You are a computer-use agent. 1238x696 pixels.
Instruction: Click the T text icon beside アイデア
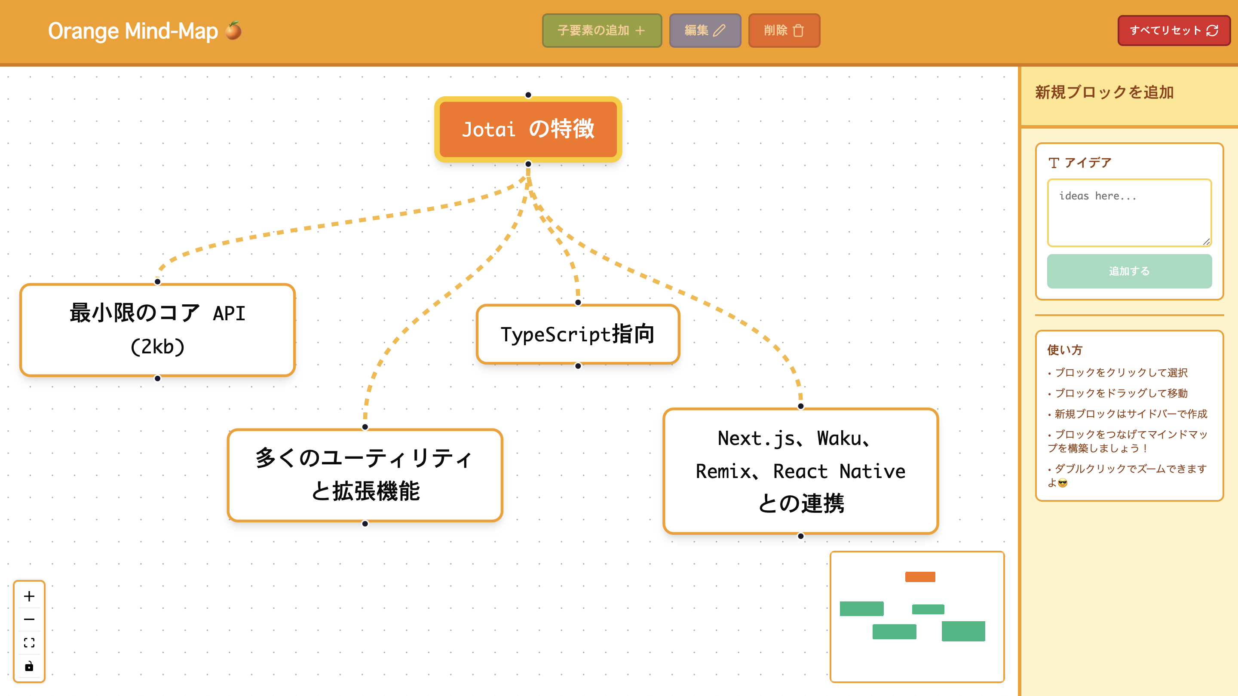point(1054,163)
